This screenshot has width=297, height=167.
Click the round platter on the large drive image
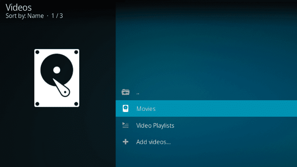pos(57,70)
